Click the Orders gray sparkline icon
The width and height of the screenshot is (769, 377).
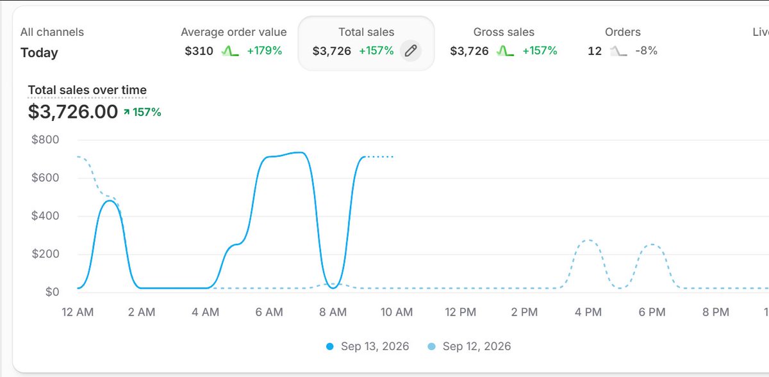click(618, 51)
